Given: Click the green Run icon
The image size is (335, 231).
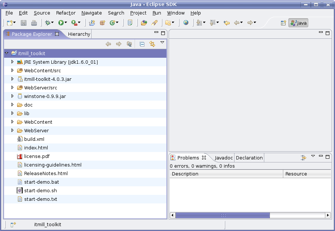Looking at the screenshot, I should click(61, 23).
